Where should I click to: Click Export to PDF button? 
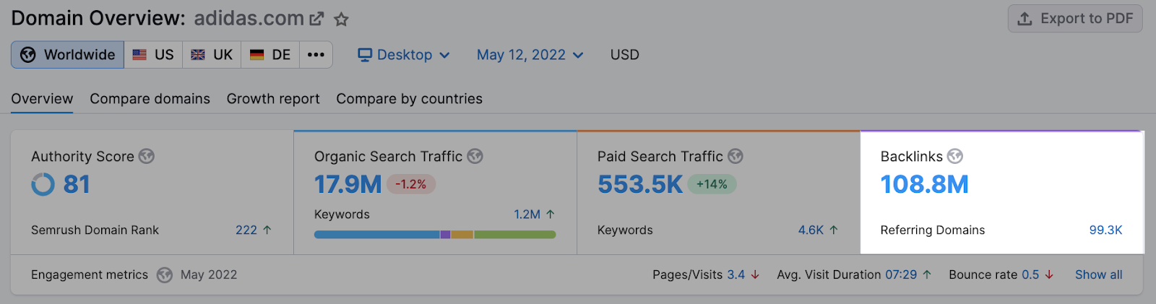pyautogui.click(x=1074, y=19)
